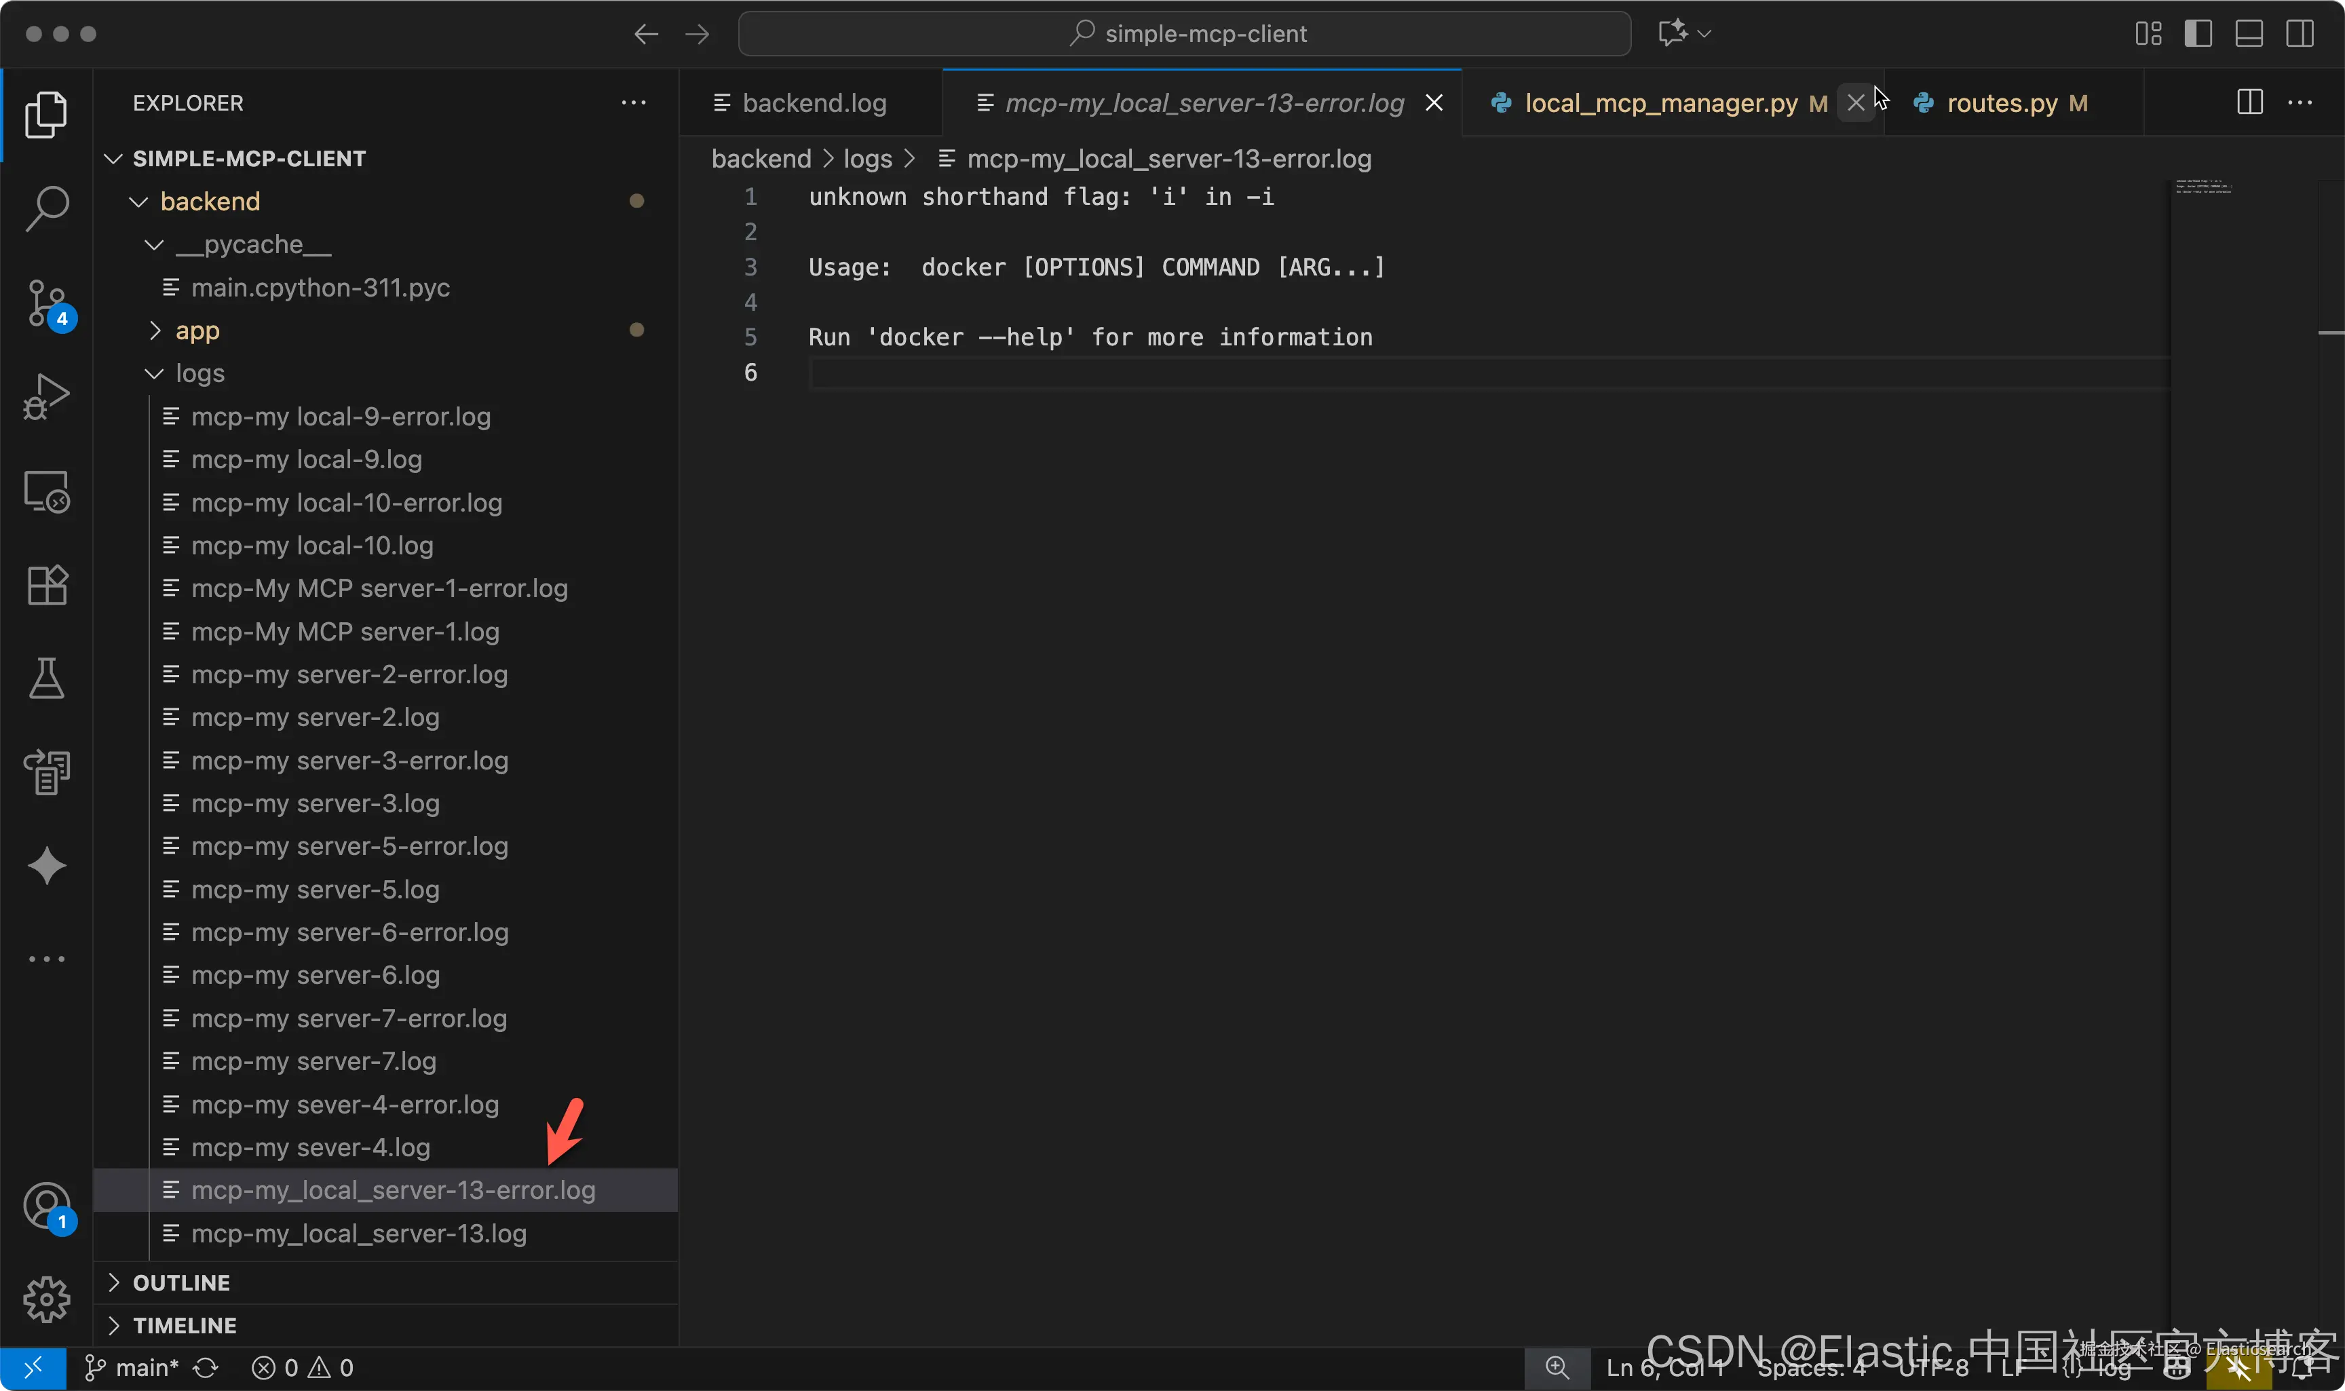The image size is (2345, 1391).
Task: Click the Manage gear icon
Action: [46, 1300]
